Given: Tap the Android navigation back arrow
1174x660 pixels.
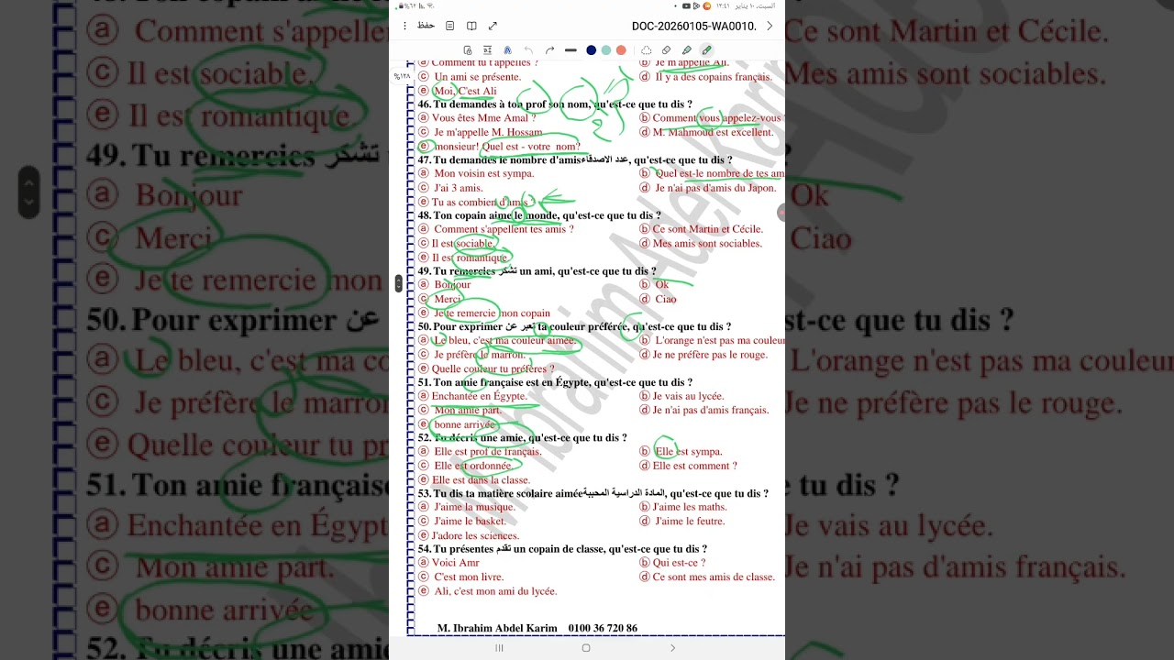Looking at the screenshot, I should click(672, 648).
